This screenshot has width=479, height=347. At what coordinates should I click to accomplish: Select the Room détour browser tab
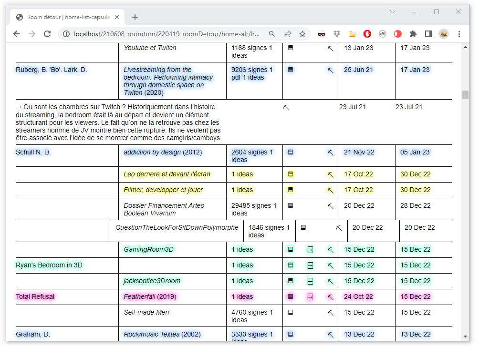67,17
